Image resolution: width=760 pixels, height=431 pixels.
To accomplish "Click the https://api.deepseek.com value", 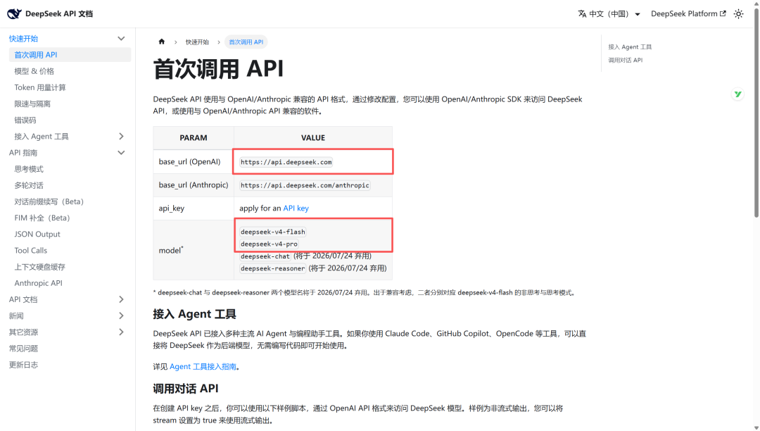I will pyautogui.click(x=286, y=162).
